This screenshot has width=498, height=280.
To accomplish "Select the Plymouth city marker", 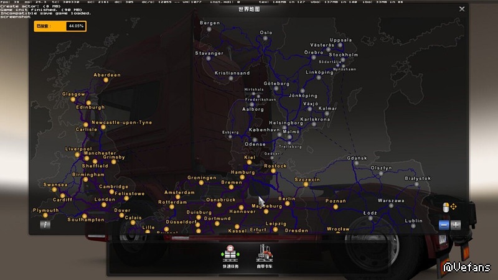I will pyautogui.click(x=45, y=215).
